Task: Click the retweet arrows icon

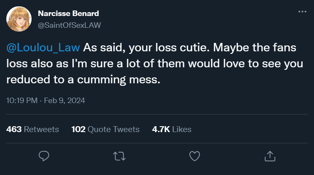Action: [x=120, y=156]
